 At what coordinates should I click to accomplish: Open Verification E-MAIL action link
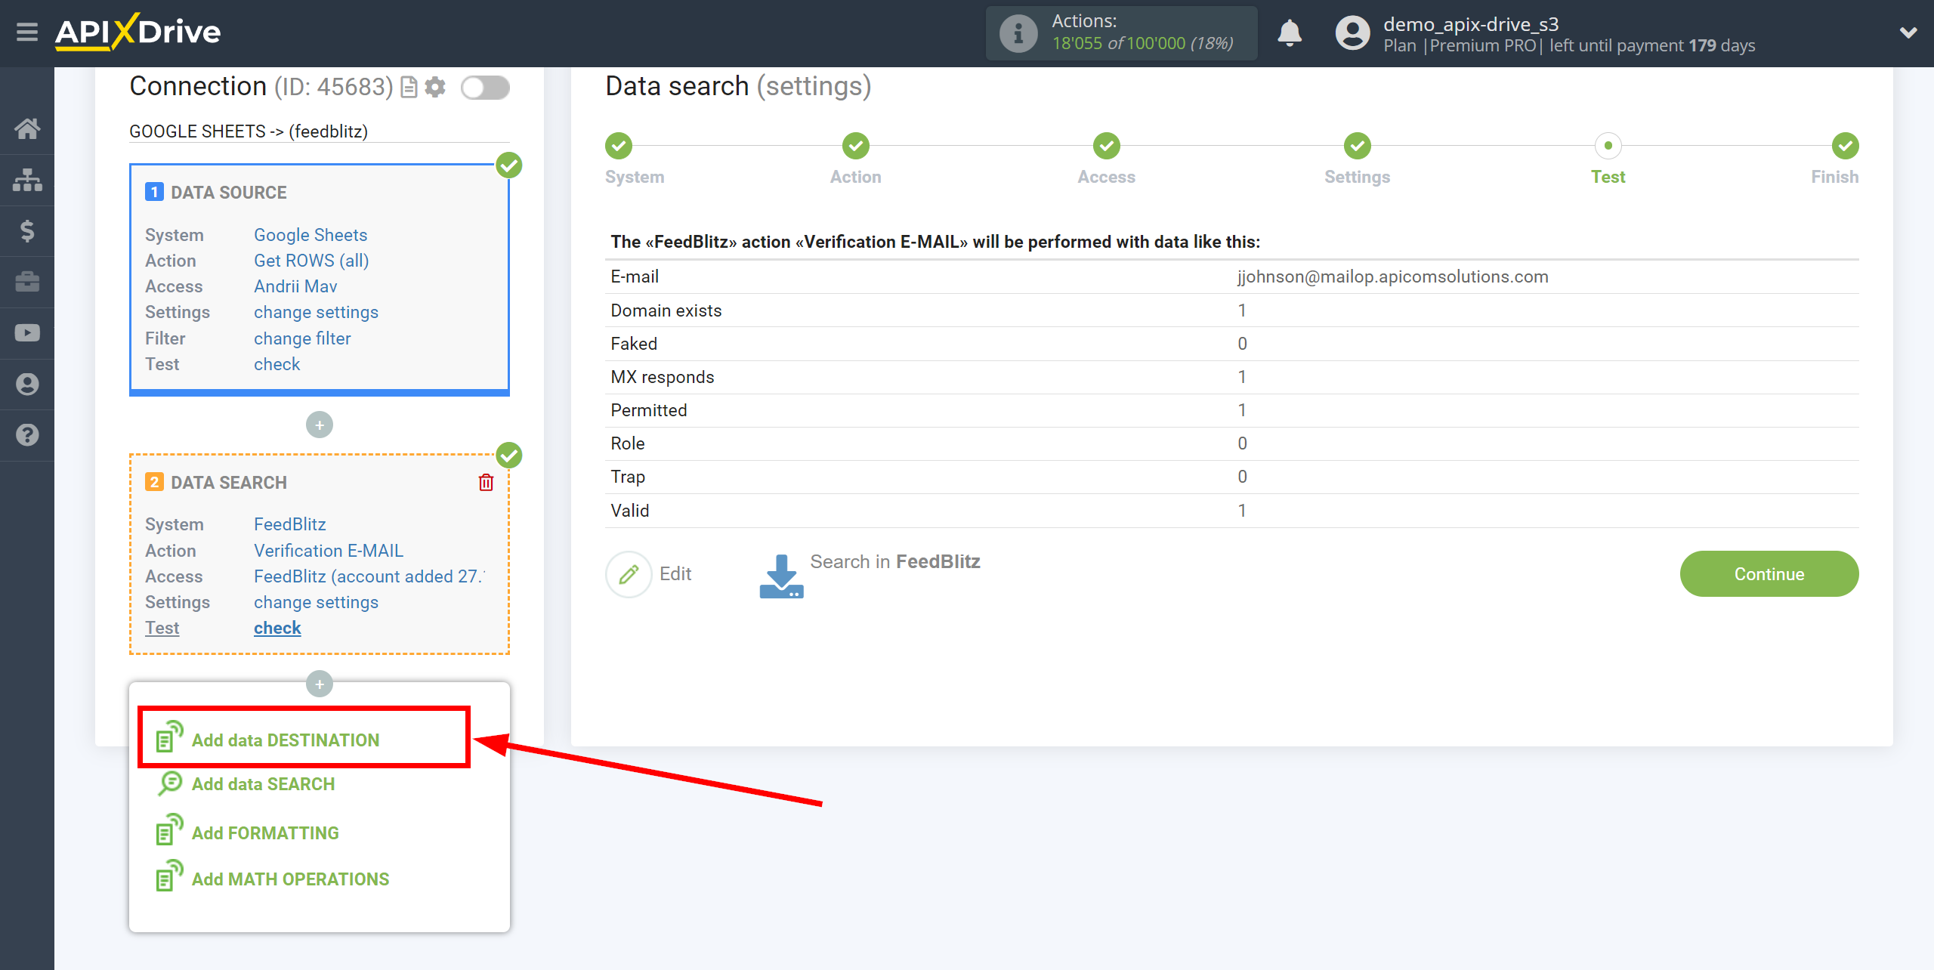click(x=329, y=551)
